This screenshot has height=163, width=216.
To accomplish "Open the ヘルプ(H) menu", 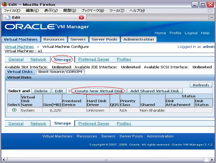I will [x=137, y=10].
